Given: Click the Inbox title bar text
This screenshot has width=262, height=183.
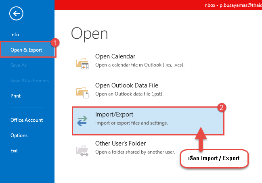Looking at the screenshot, I should [x=233, y=5].
